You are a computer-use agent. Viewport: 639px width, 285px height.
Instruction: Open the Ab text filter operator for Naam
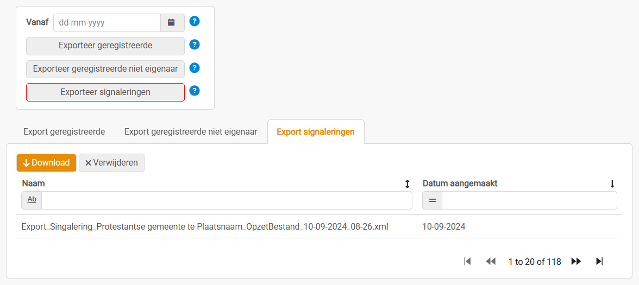pyautogui.click(x=32, y=200)
